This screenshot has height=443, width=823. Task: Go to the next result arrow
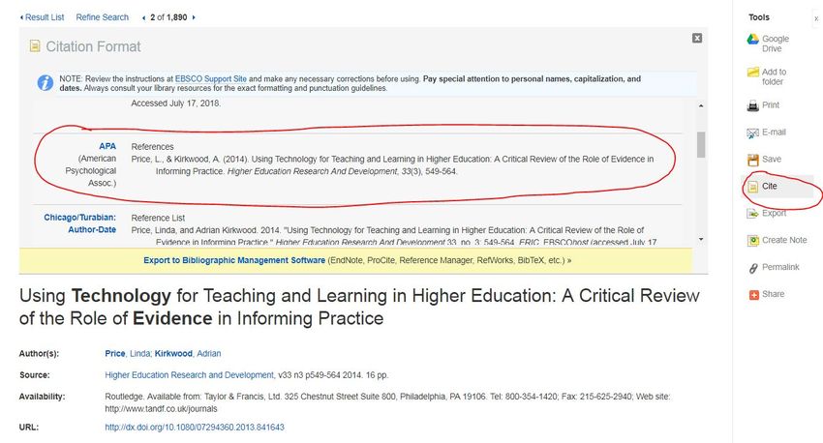194,17
